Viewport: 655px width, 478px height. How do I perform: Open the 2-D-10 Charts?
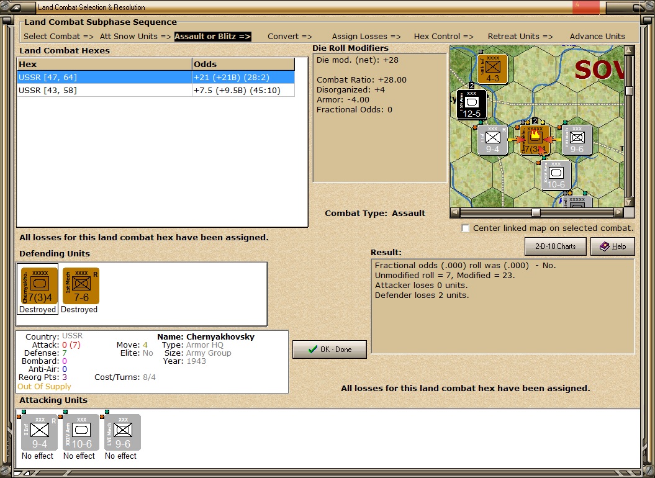555,246
